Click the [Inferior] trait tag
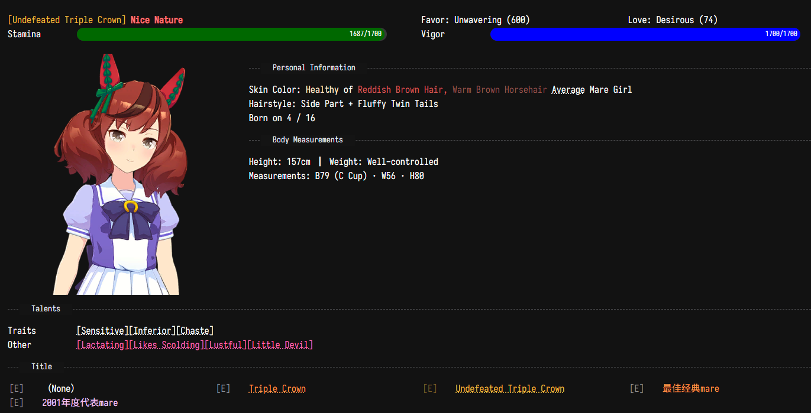 [x=152, y=331]
